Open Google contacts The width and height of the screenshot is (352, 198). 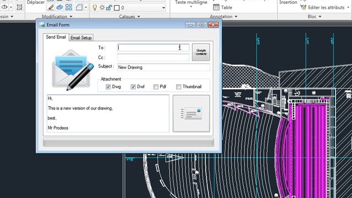[201, 52]
